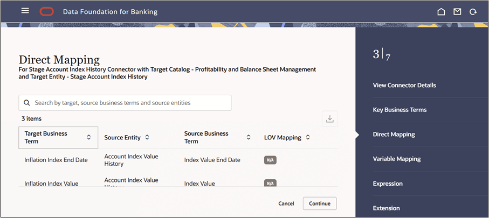This screenshot has height=218, width=489.
Task: Sort by Source Business Term column
Action: [249, 137]
